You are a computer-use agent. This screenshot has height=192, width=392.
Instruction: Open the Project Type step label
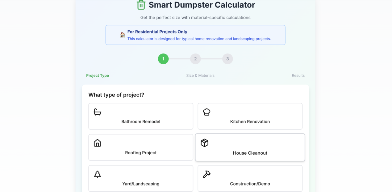click(x=98, y=75)
